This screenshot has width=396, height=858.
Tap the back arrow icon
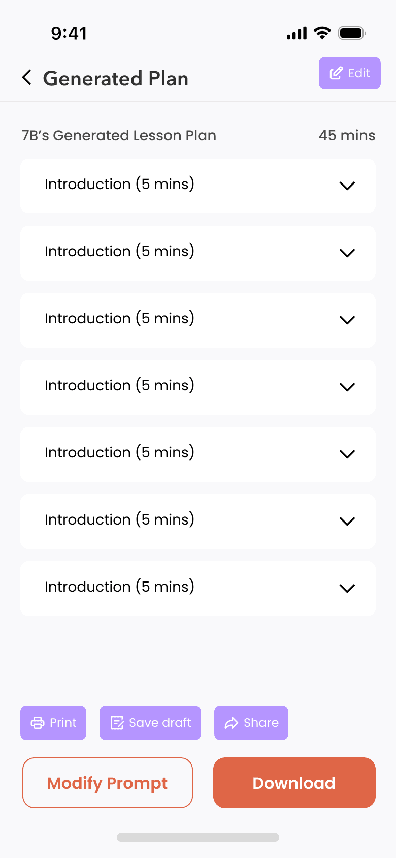tap(27, 78)
